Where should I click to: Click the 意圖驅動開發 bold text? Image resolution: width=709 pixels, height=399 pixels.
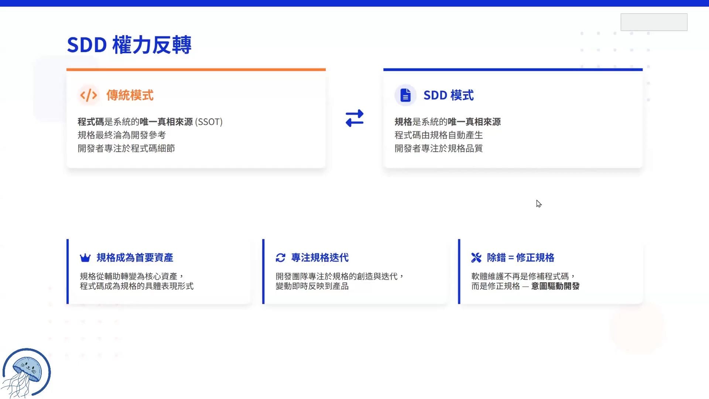pyautogui.click(x=555, y=286)
